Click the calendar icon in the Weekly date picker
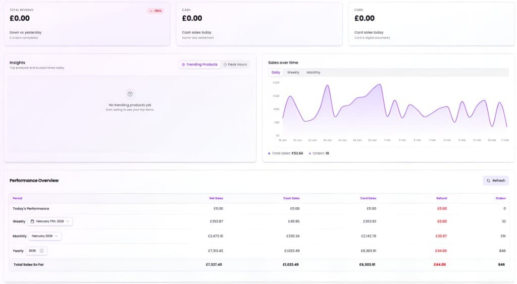 (x=32, y=221)
